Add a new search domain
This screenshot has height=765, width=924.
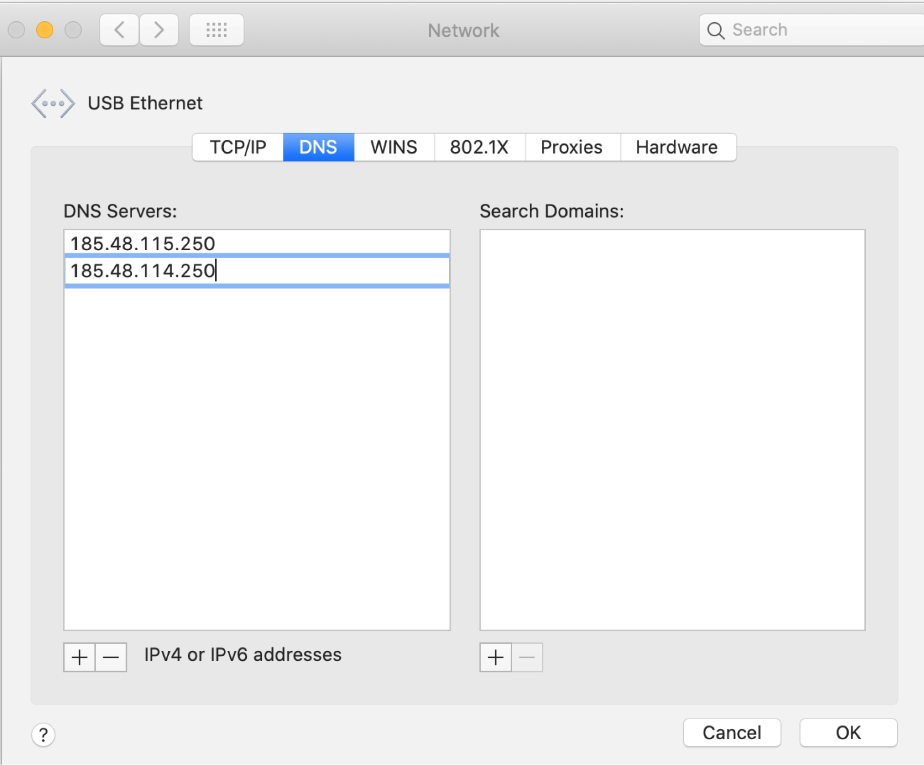pos(496,657)
